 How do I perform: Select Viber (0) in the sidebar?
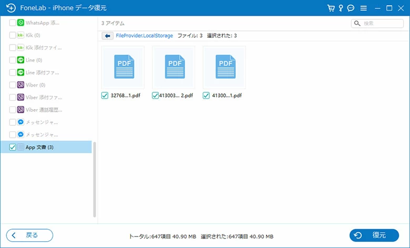(x=35, y=85)
